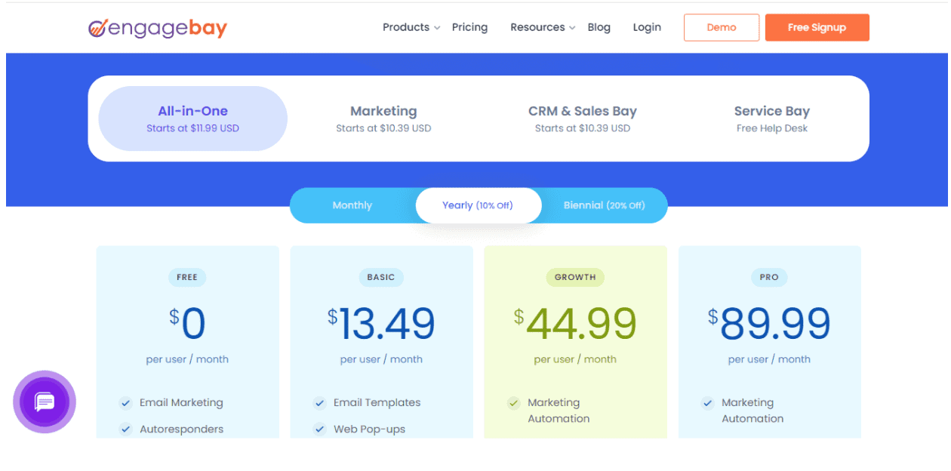Select Yearly billing with 10% off

[x=478, y=205]
